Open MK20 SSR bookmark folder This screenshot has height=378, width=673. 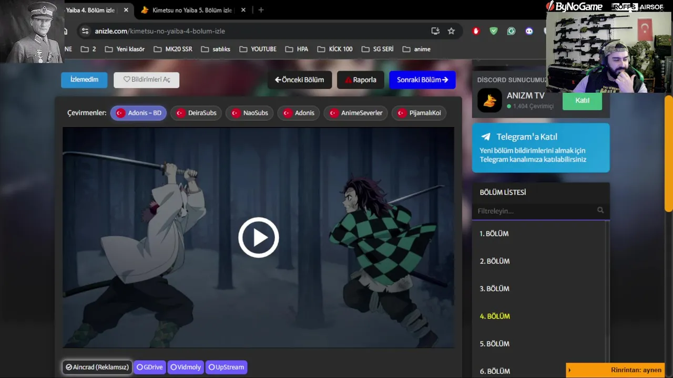click(173, 49)
